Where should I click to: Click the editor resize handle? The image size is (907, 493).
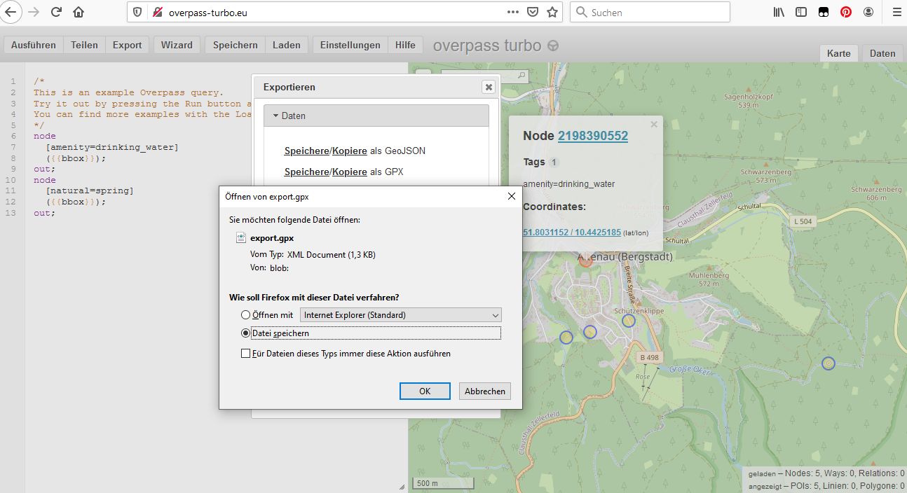(x=402, y=486)
